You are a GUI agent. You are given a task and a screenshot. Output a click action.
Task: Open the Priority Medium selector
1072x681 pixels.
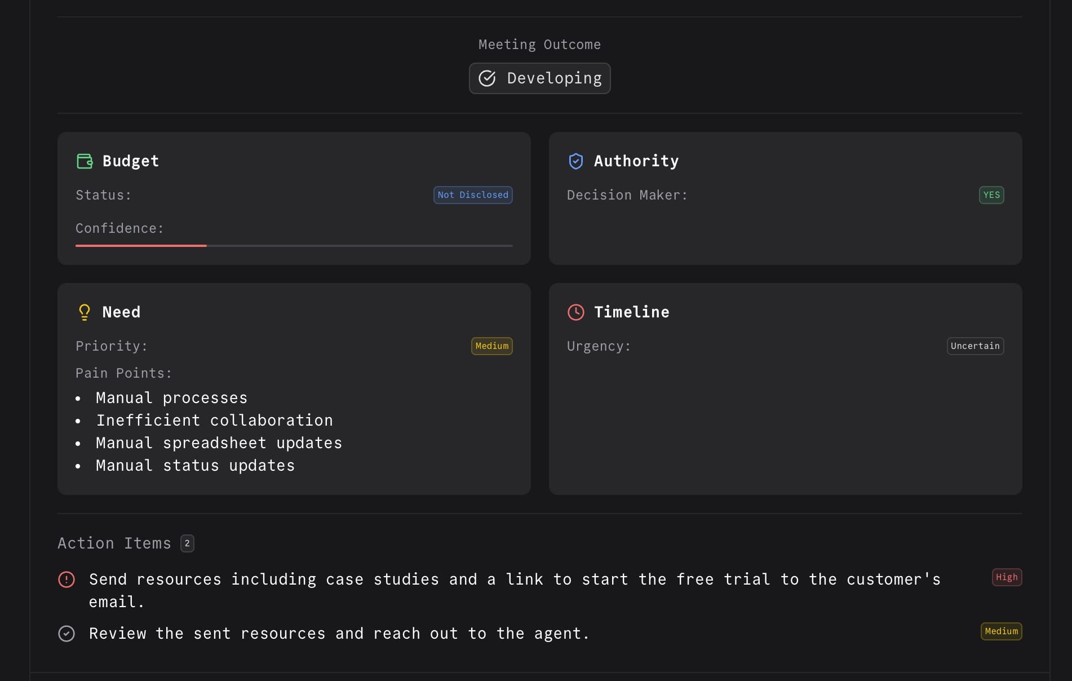click(491, 346)
